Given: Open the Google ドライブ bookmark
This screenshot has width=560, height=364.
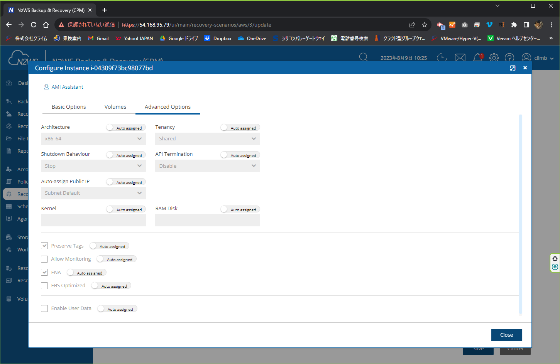Looking at the screenshot, I should click(x=179, y=38).
